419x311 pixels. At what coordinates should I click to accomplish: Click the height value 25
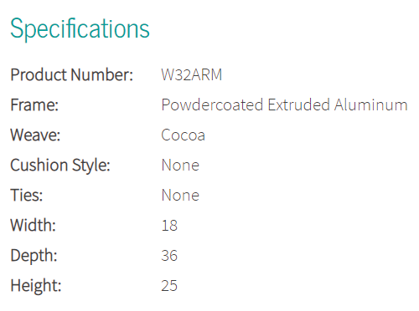coord(169,286)
